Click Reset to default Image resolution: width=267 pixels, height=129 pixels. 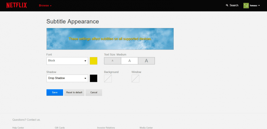[74, 93]
